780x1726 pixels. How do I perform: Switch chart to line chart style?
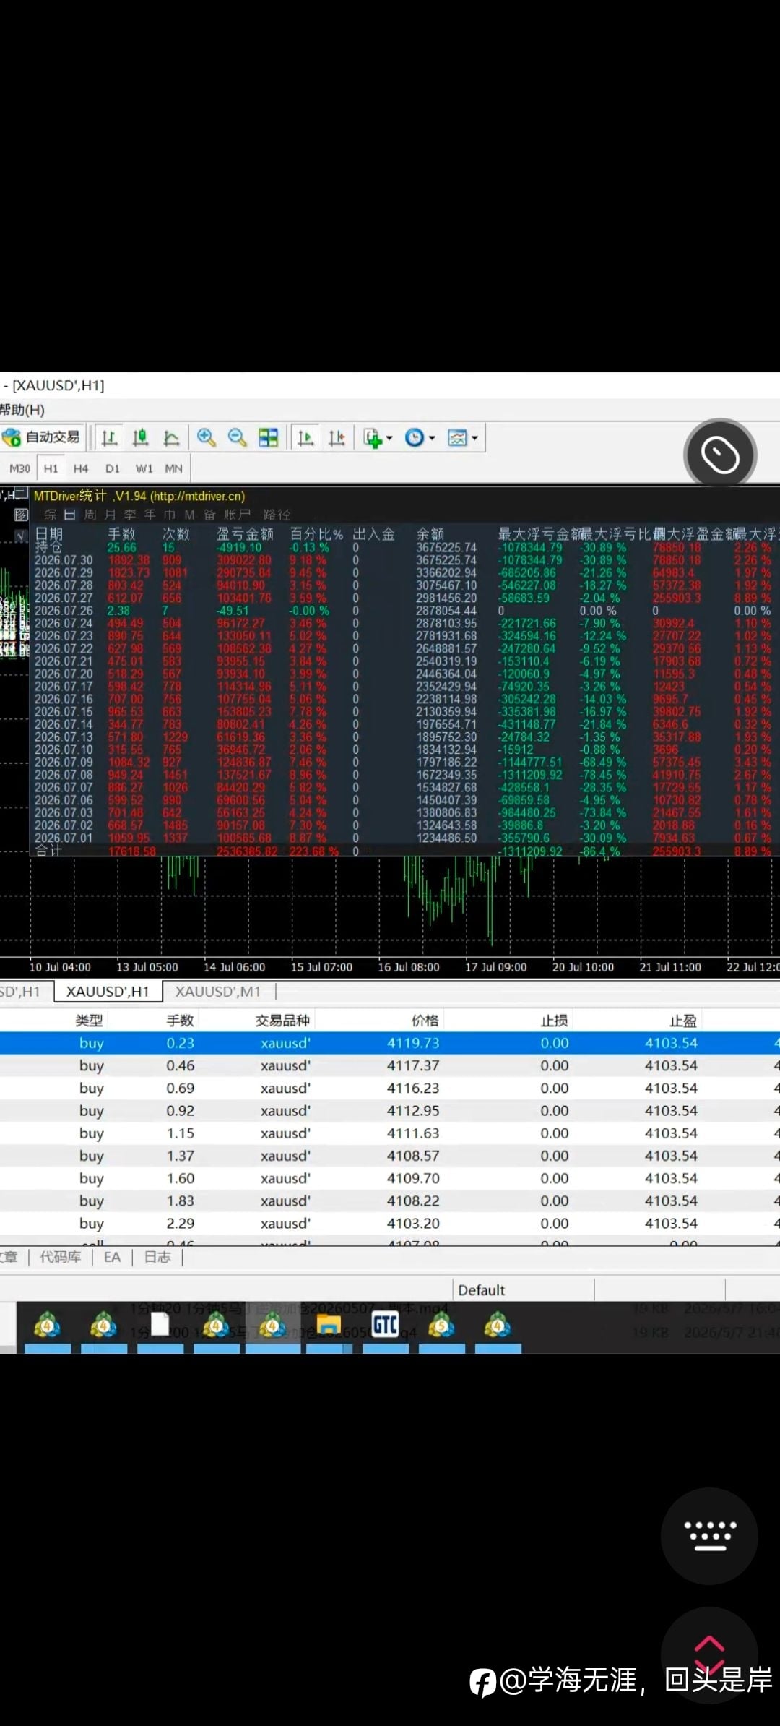point(171,437)
